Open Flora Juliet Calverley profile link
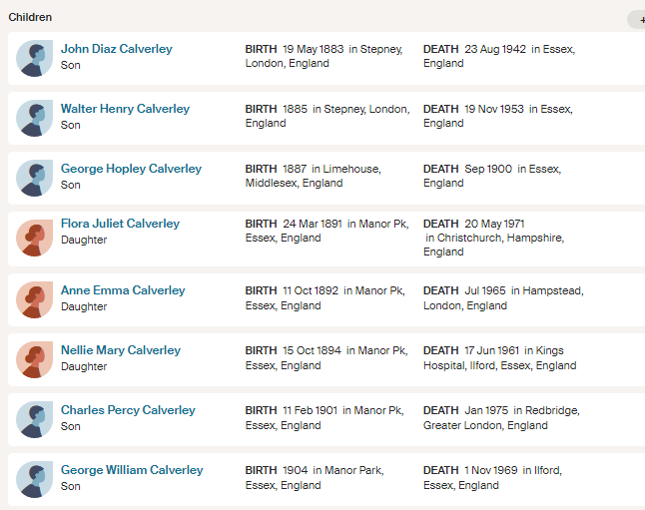 [x=120, y=224]
